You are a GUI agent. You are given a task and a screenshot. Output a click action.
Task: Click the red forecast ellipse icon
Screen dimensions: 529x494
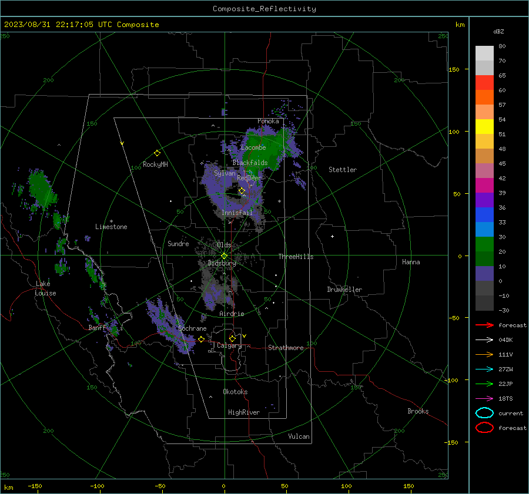484,428
